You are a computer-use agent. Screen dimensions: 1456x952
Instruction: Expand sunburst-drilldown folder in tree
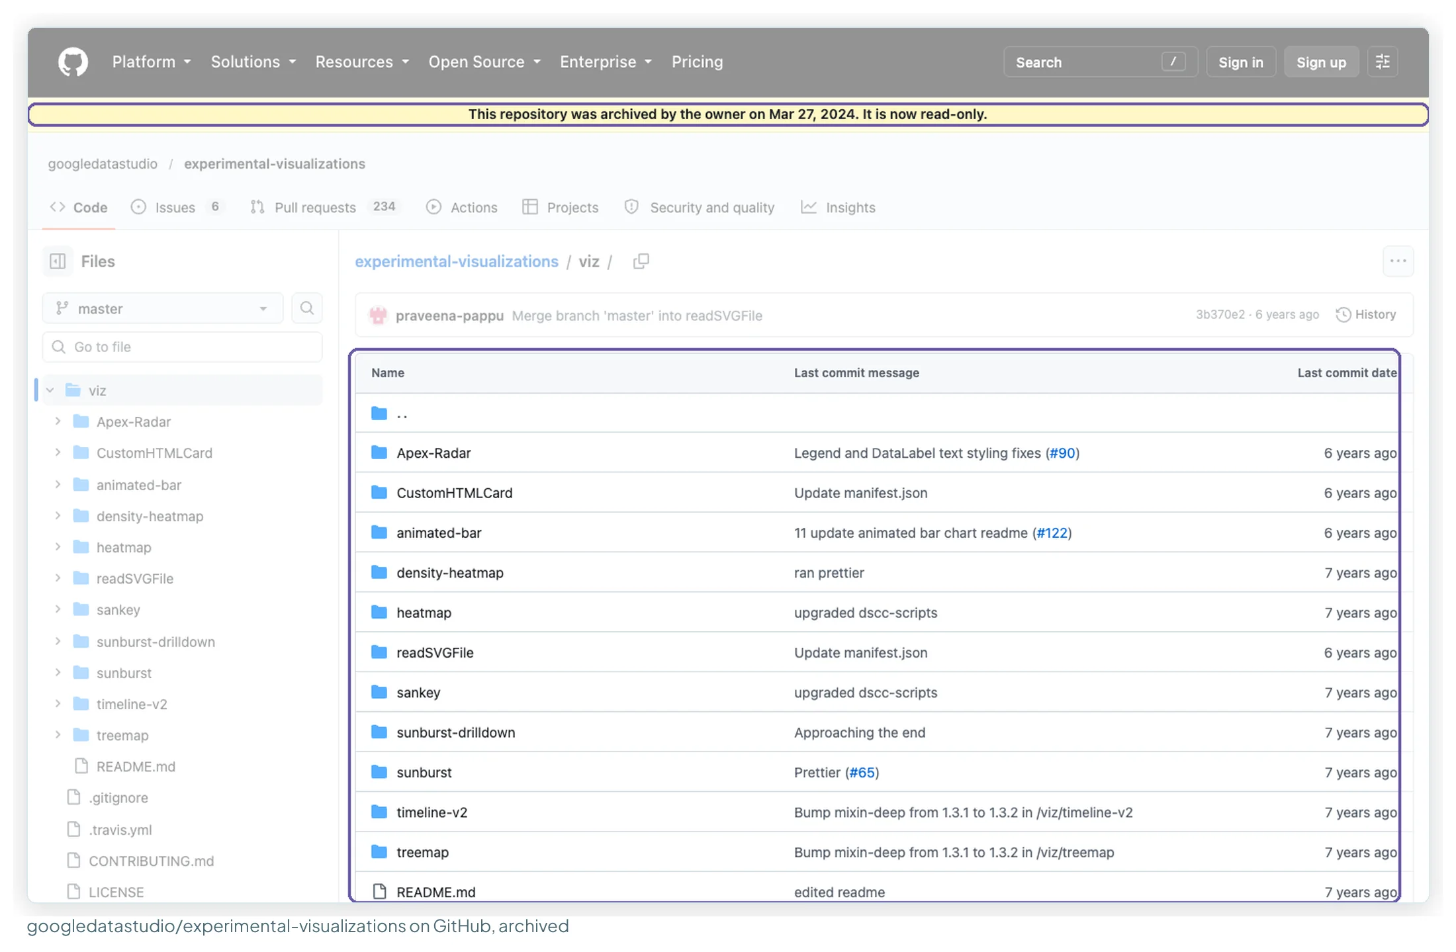click(x=58, y=641)
